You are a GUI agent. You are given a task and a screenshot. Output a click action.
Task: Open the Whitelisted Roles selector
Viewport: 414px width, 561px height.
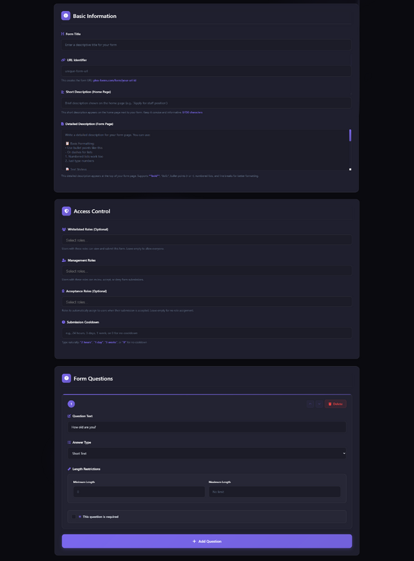207,240
